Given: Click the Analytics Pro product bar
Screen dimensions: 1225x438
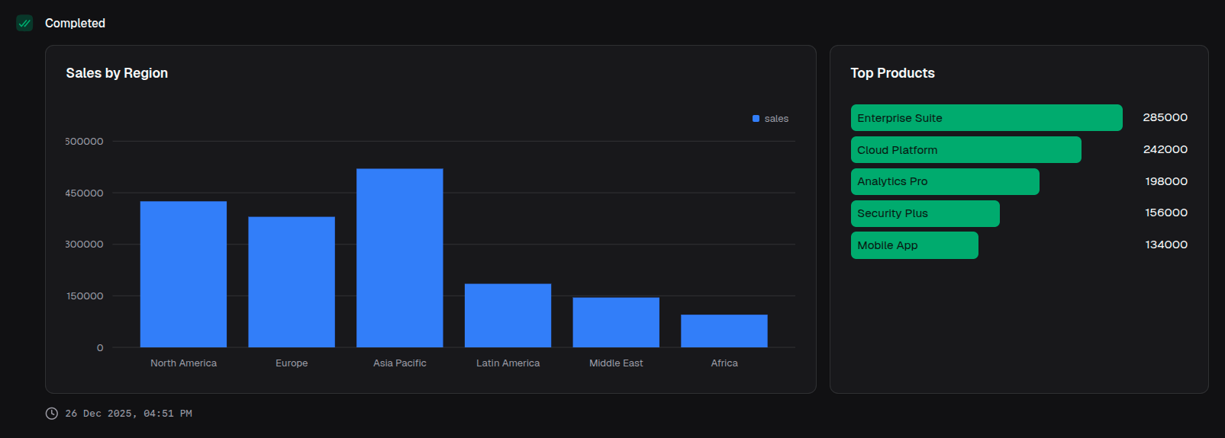Looking at the screenshot, I should [x=945, y=181].
